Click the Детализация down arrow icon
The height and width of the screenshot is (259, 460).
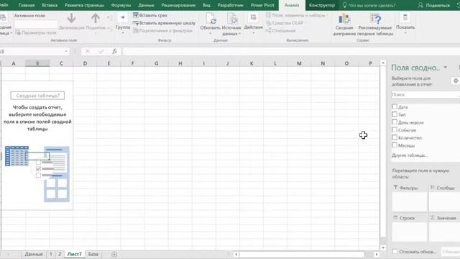[x=71, y=18]
